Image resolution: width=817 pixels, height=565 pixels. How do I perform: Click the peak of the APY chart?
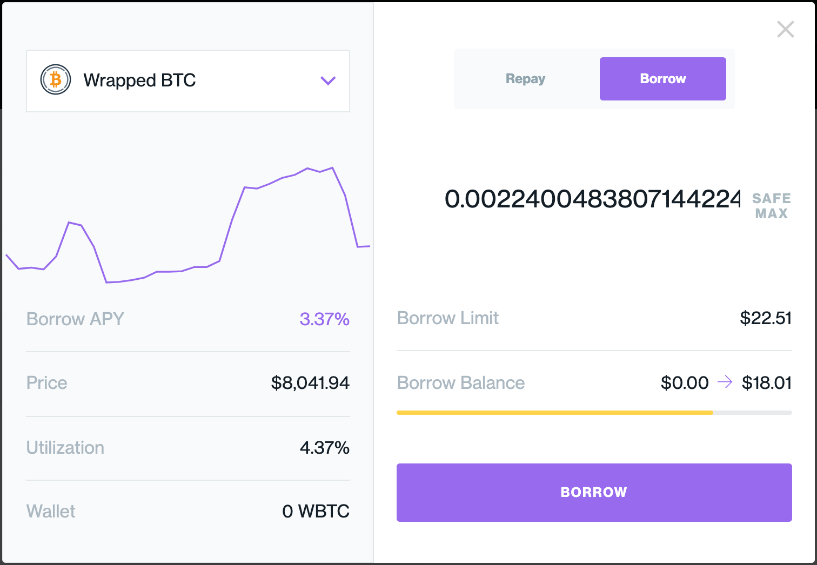click(x=332, y=168)
